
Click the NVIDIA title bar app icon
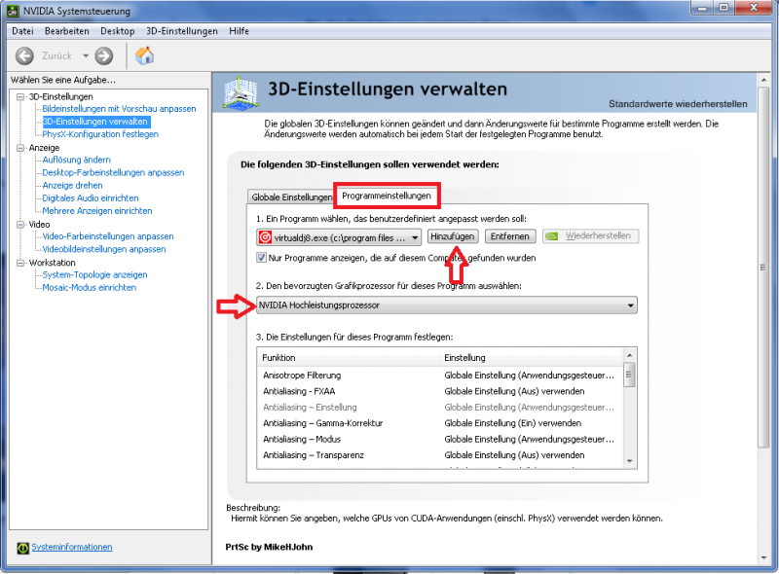[13, 11]
